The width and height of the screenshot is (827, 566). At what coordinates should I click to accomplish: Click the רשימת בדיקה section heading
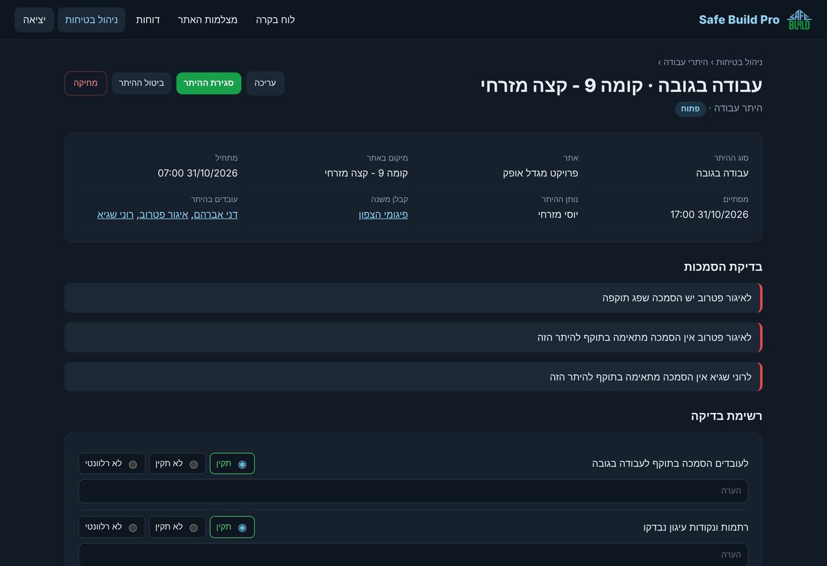pyautogui.click(x=726, y=416)
